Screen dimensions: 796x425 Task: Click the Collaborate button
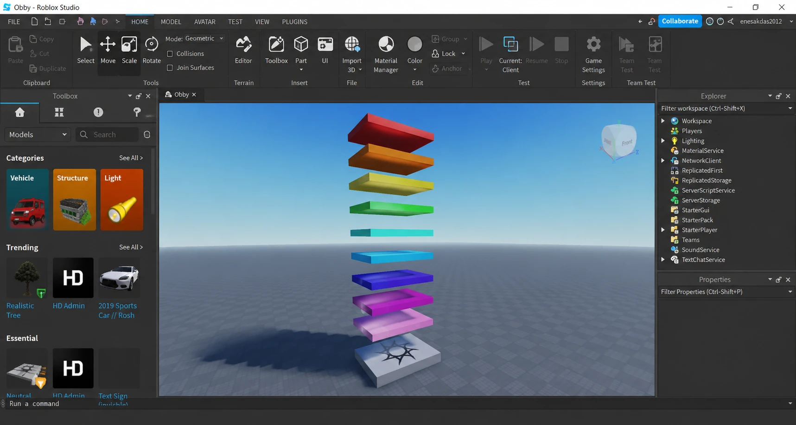pyautogui.click(x=680, y=21)
